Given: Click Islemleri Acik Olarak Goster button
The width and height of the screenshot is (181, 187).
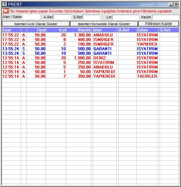Looking at the screenshot, I should [x=36, y=24].
